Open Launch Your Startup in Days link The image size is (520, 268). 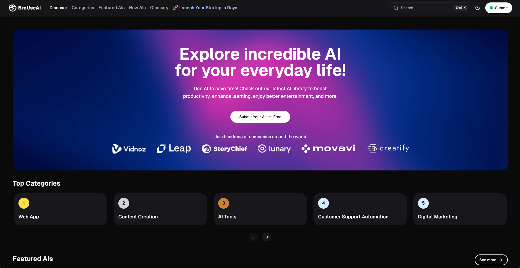click(205, 8)
